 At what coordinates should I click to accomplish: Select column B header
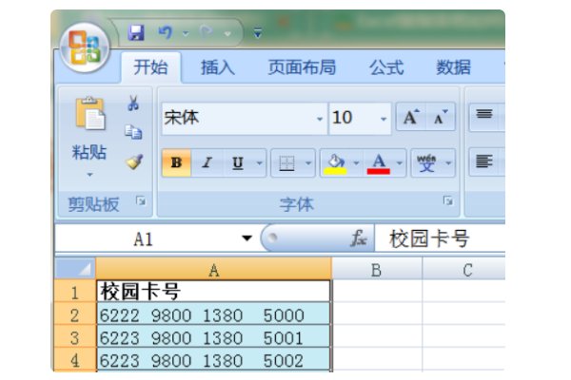pos(377,270)
